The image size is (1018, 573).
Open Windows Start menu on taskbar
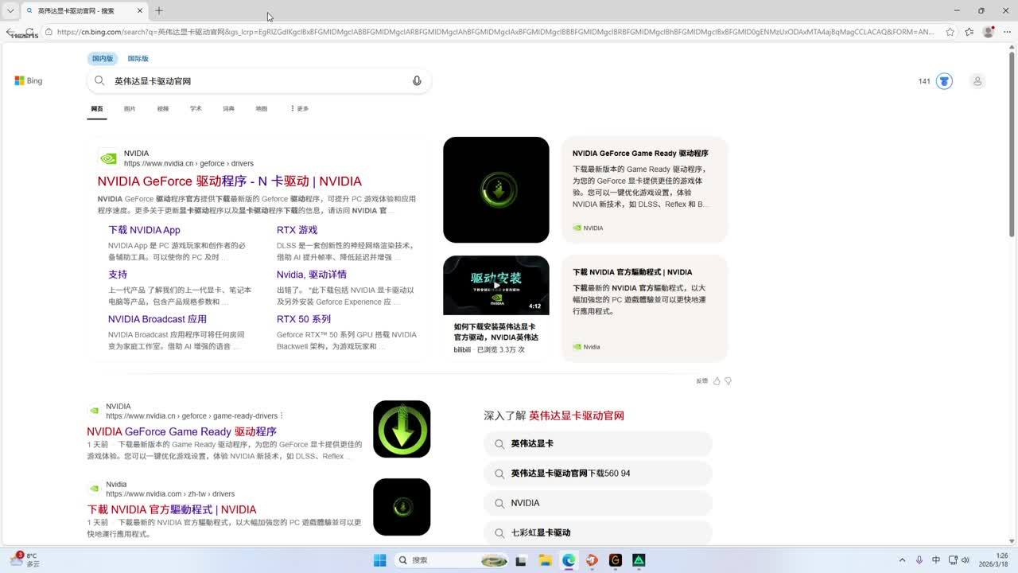[x=380, y=560]
